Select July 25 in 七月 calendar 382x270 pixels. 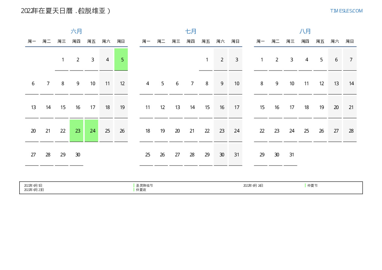[146, 155]
